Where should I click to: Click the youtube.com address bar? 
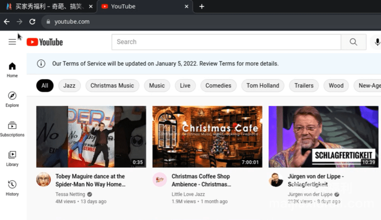[211, 22]
